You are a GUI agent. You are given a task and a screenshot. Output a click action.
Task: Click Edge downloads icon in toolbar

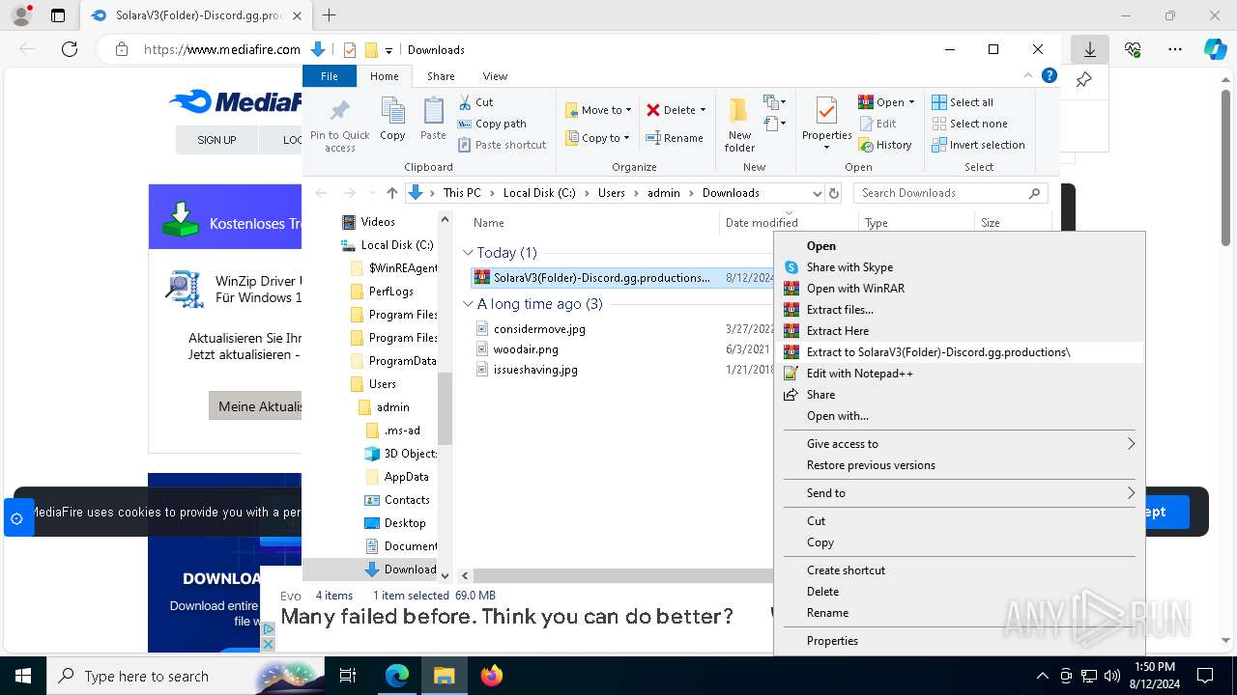click(1089, 49)
